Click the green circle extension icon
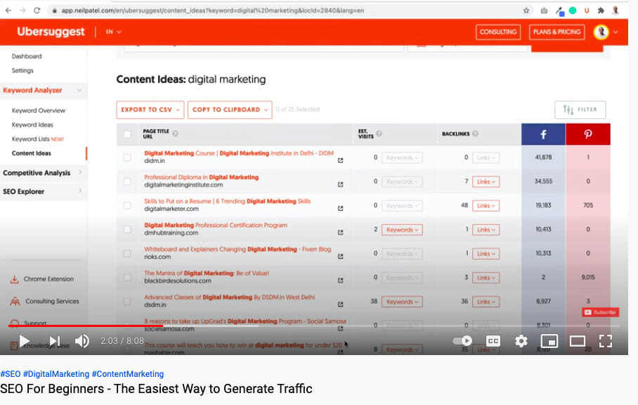Viewport: 638px width, 405px height. tap(573, 11)
